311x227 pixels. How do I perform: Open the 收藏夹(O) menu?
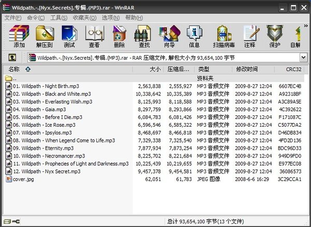(84, 18)
